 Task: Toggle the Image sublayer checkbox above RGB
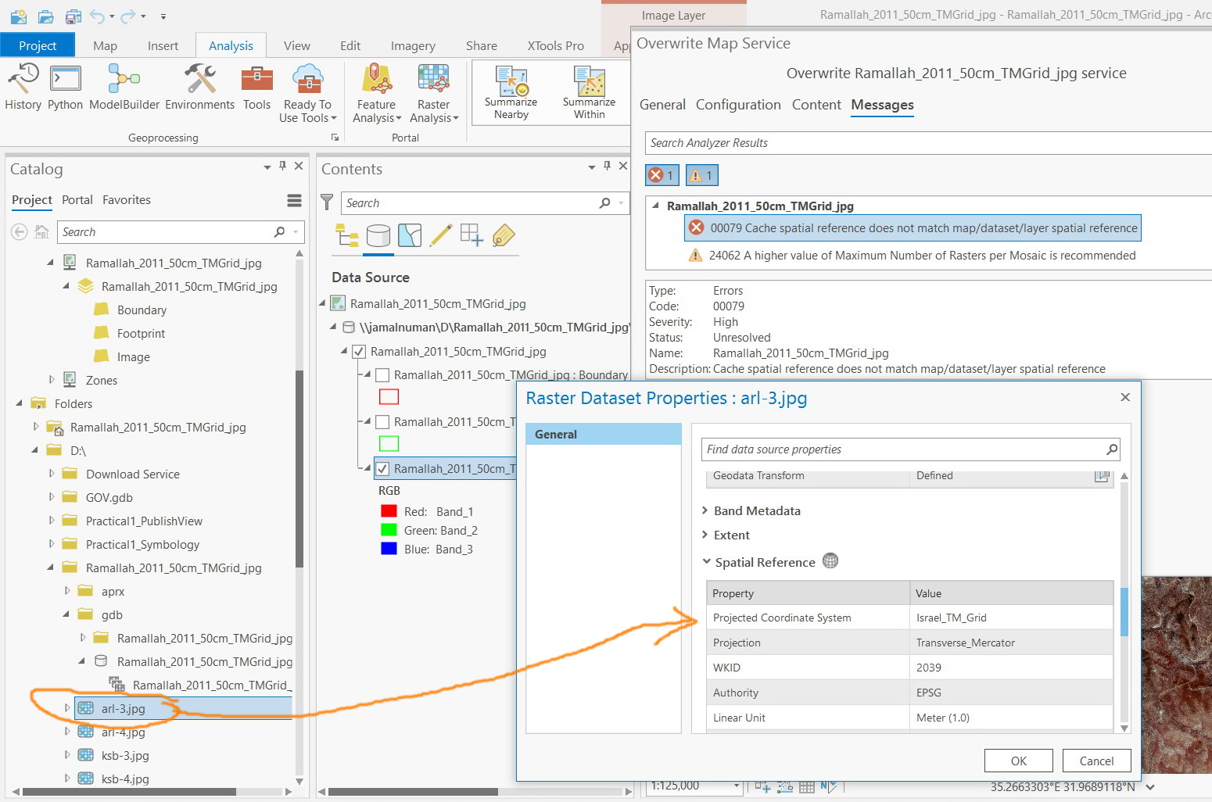click(382, 469)
